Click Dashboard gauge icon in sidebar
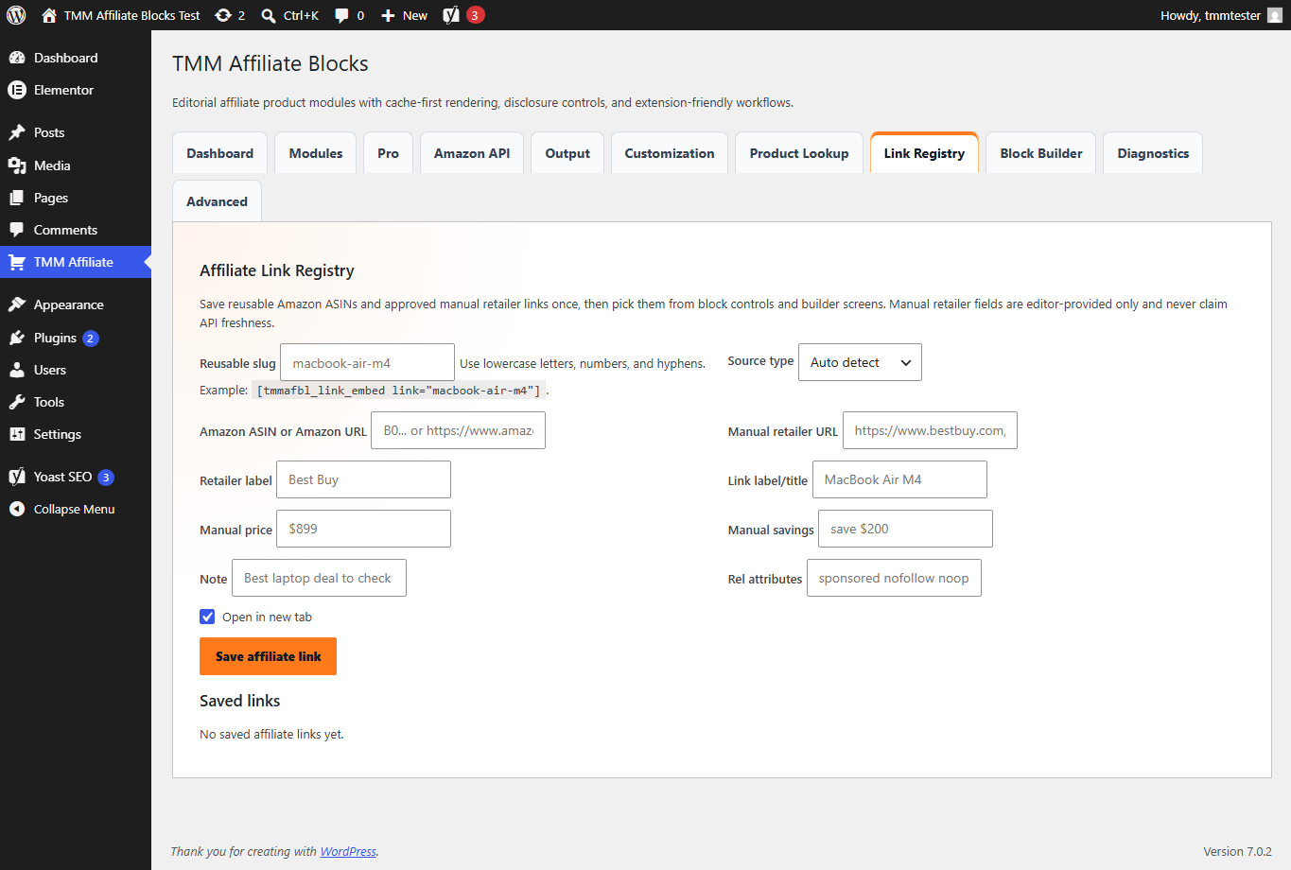This screenshot has height=870, width=1291. click(x=17, y=58)
